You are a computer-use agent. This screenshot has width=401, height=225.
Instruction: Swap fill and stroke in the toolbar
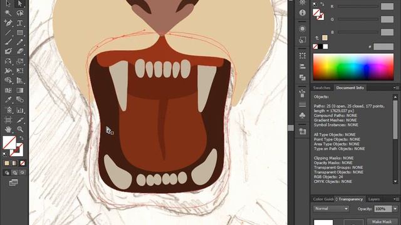[x=21, y=138]
